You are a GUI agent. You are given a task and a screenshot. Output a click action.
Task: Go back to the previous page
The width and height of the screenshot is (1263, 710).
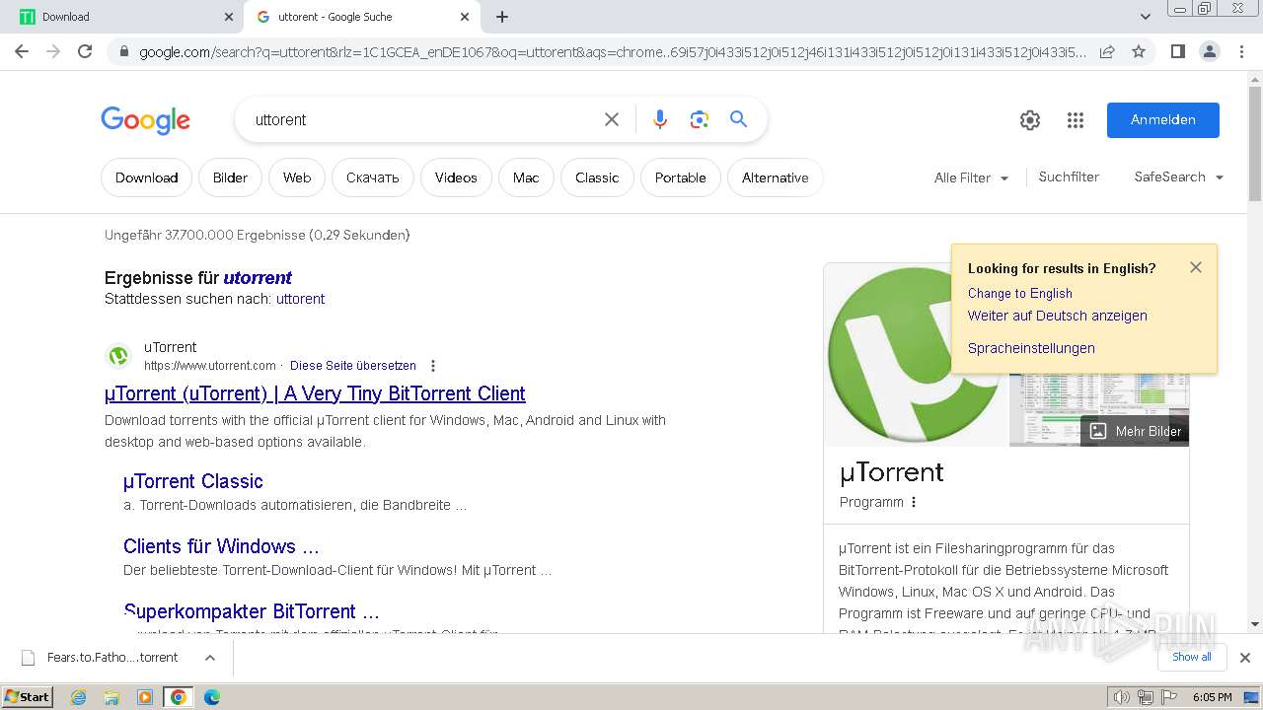(22, 51)
